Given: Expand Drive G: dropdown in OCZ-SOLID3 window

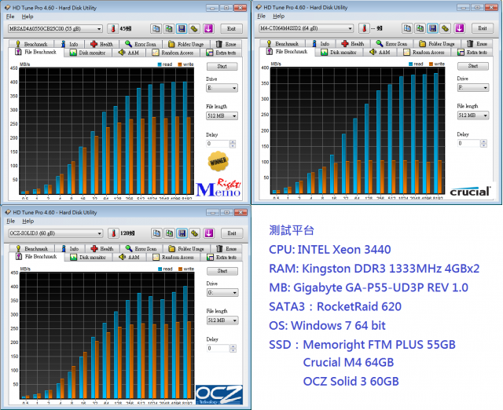Looking at the screenshot, I should pyautogui.click(x=222, y=292).
